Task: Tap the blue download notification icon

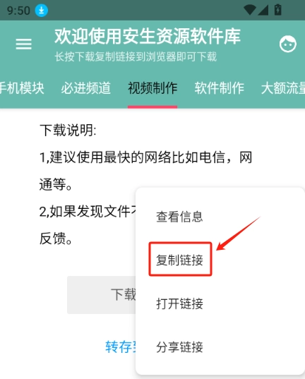Action: click(x=42, y=11)
